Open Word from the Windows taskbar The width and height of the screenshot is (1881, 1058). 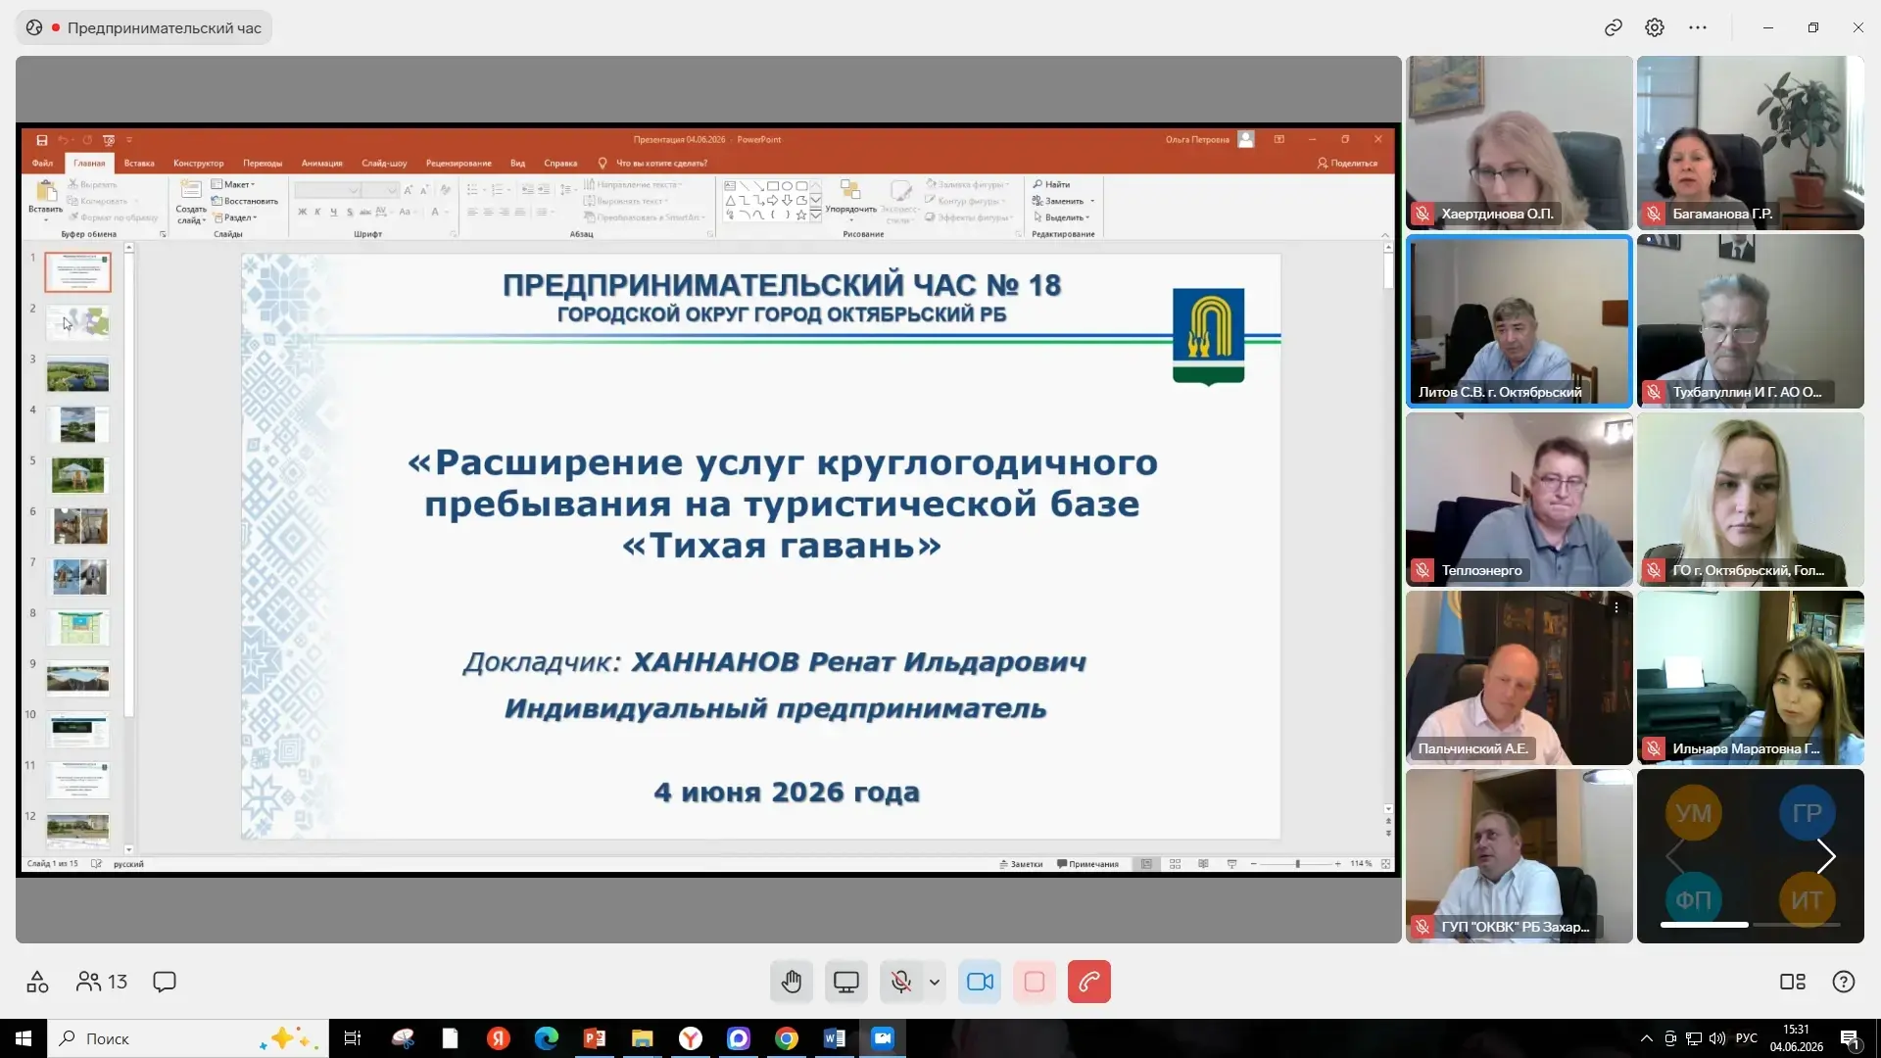pos(835,1038)
